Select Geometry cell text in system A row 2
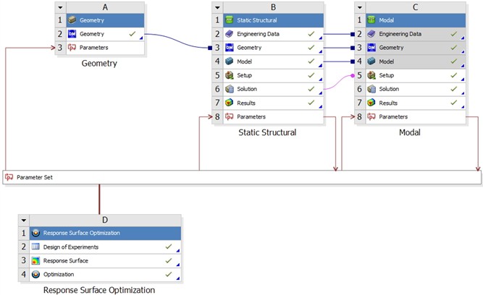This screenshot has height=295, width=483. pos(92,34)
